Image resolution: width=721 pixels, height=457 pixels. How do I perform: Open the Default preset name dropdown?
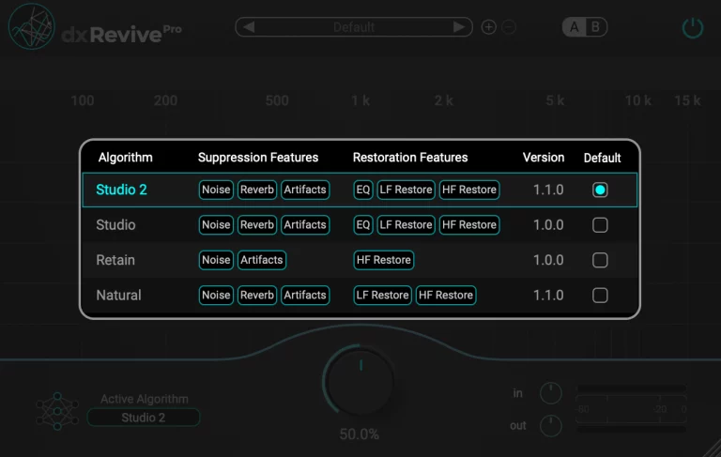(x=354, y=27)
